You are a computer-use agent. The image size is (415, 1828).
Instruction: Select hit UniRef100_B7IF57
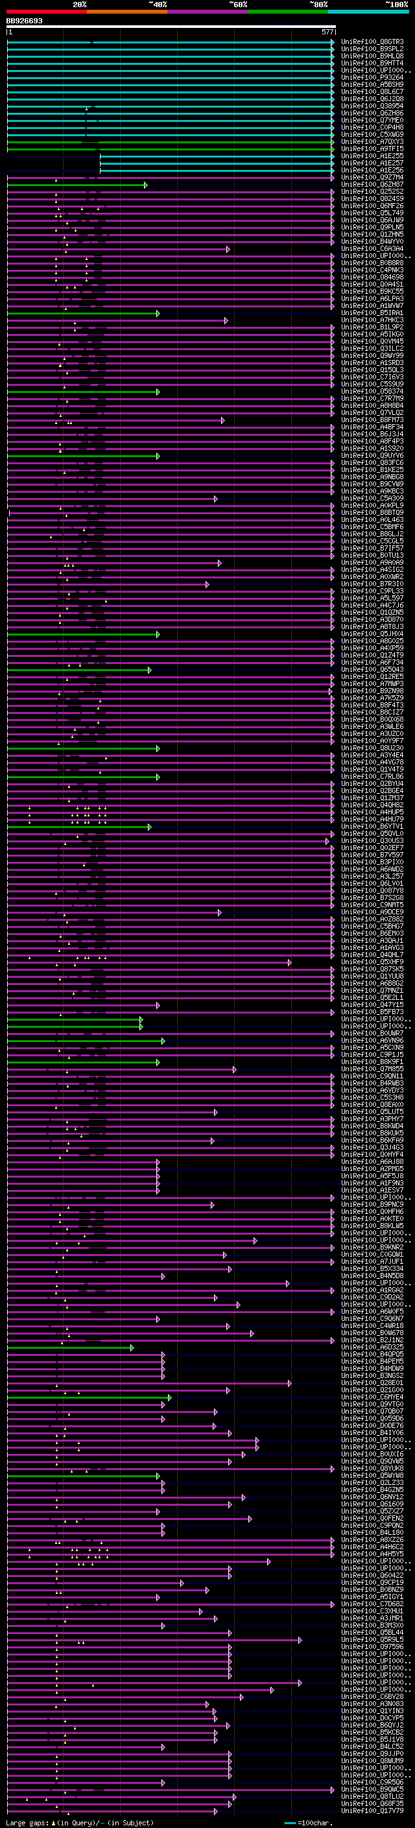pos(372,549)
